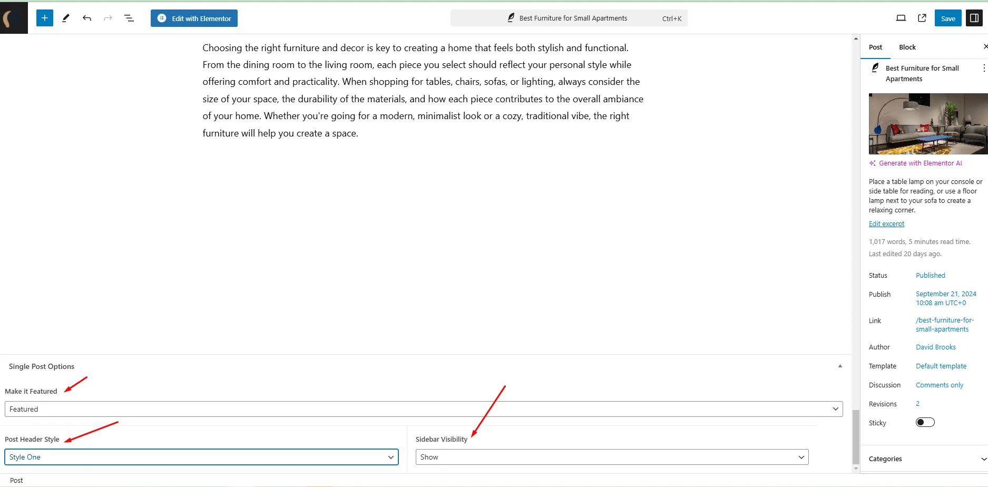Click the featured image thumbnail
The image size is (988, 487).
pos(928,124)
